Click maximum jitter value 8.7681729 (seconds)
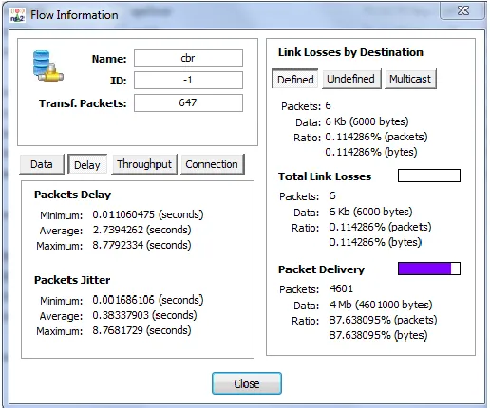The image size is (490, 408). pyautogui.click(x=141, y=330)
